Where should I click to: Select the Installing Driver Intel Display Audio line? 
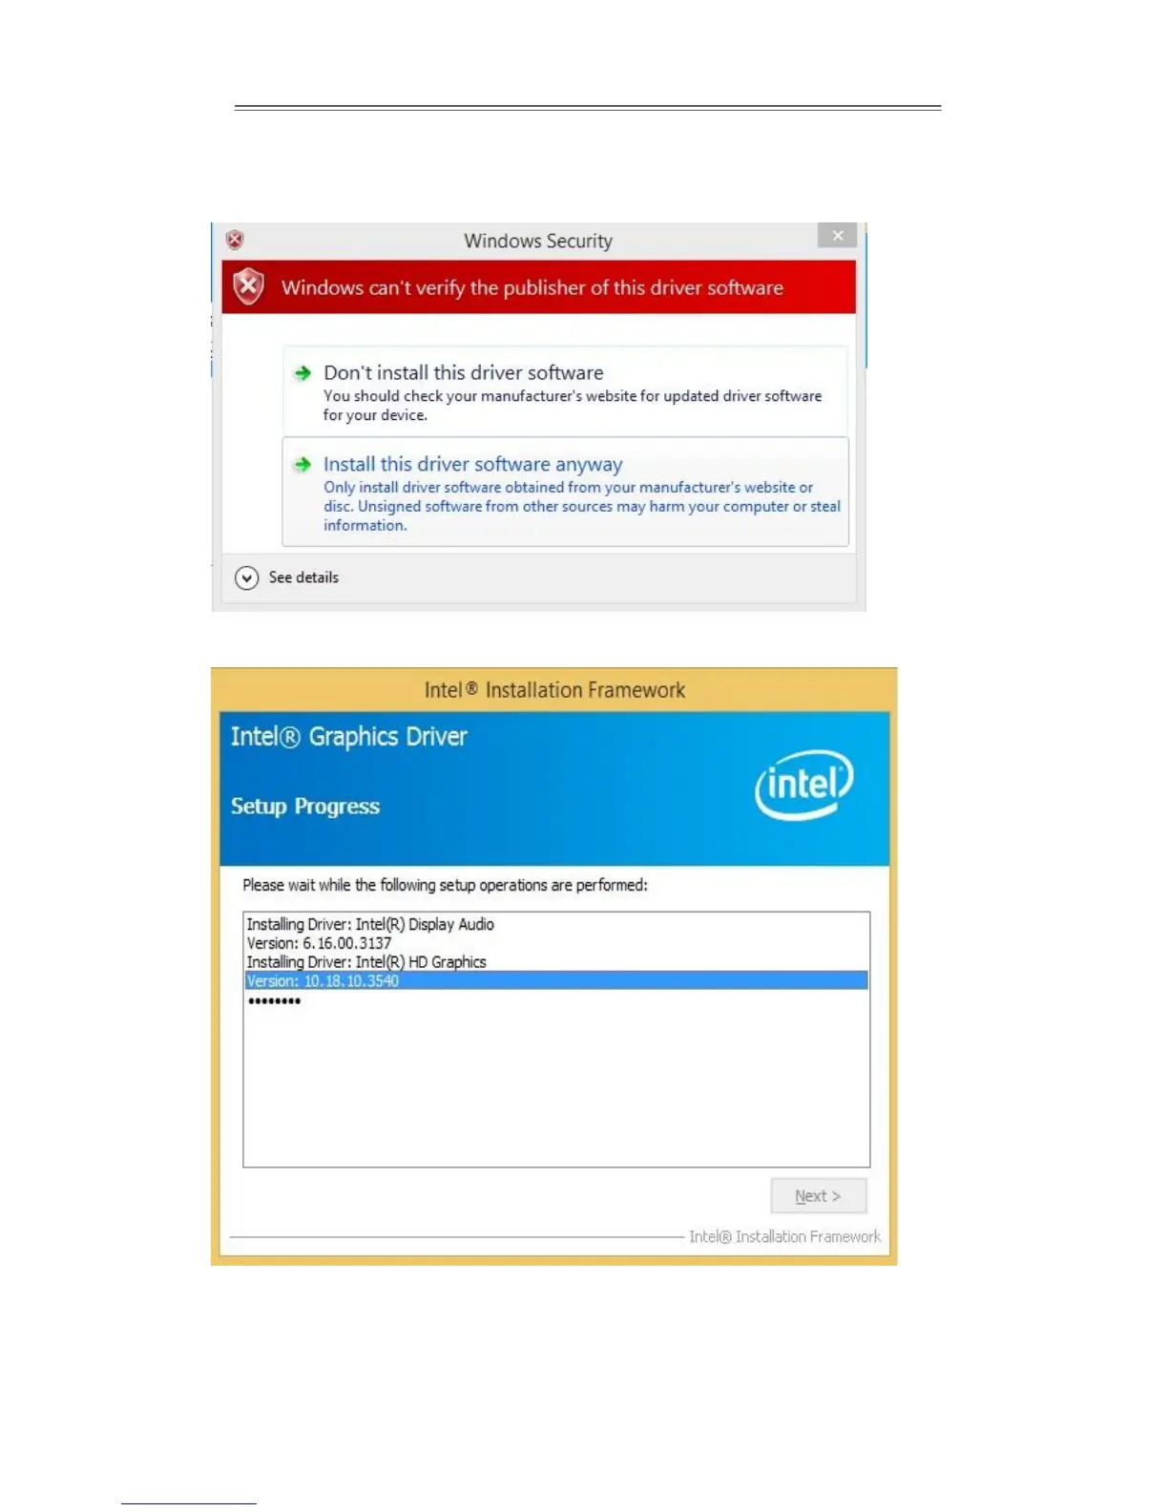click(x=370, y=924)
